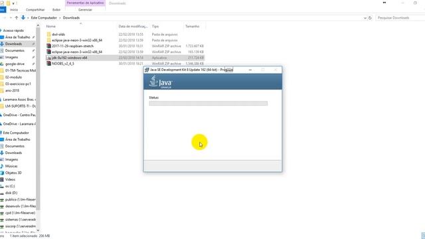
Task: Click the folder icon in the quick access toolbar
Action: (x=8, y=3)
